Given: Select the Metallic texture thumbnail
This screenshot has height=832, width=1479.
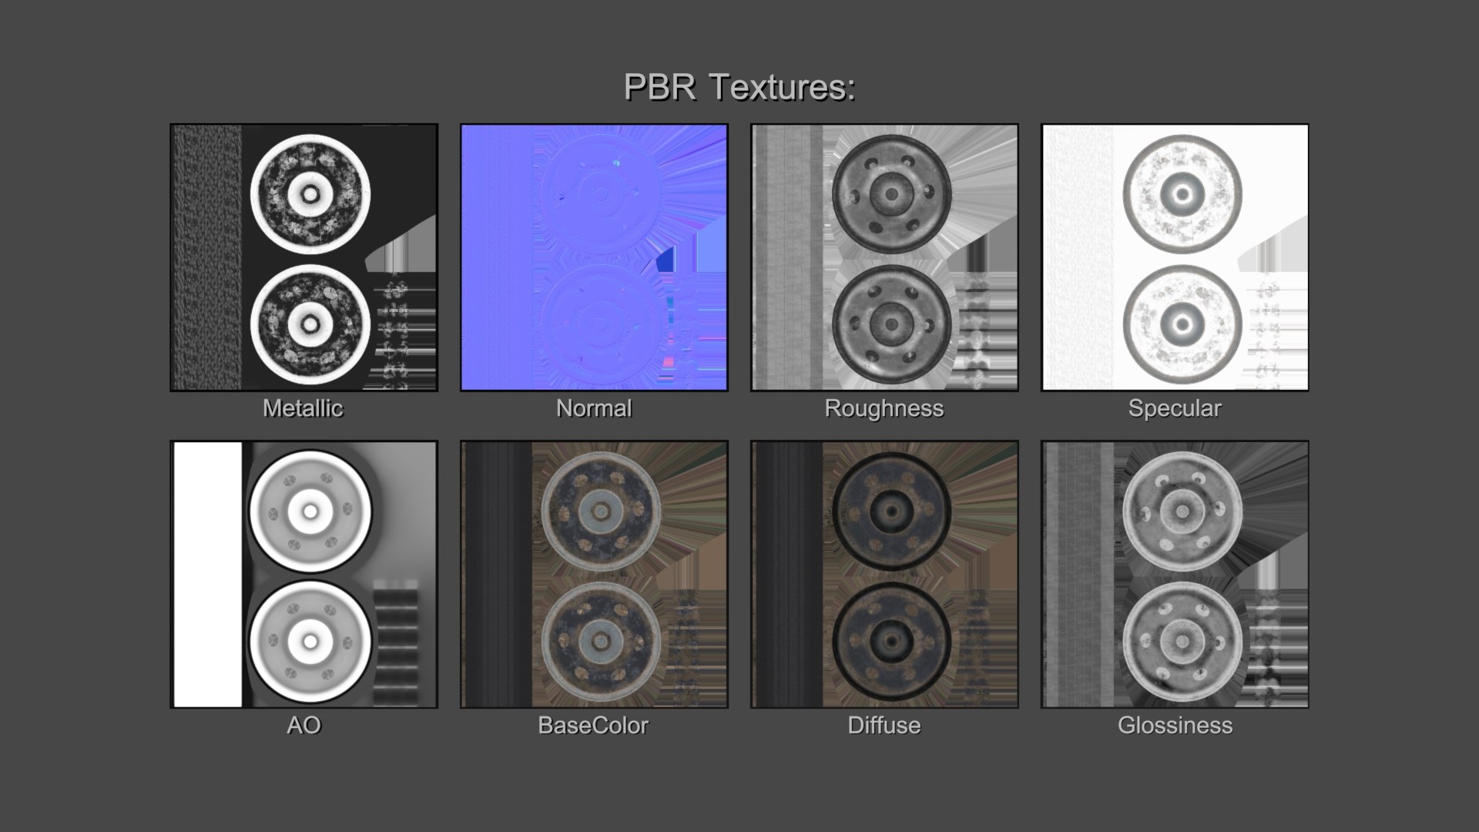Looking at the screenshot, I should [304, 257].
